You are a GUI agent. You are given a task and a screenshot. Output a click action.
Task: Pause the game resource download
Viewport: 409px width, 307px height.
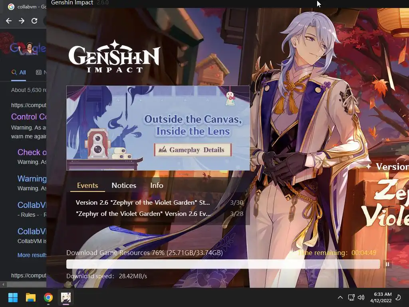pyautogui.click(x=387, y=264)
